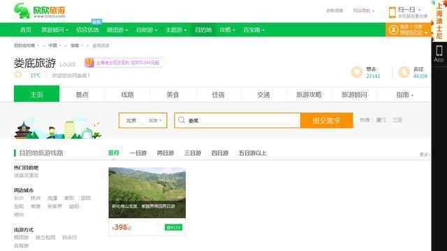Click the 想去 count 22141
The height and width of the screenshot is (251, 447).
[373, 76]
